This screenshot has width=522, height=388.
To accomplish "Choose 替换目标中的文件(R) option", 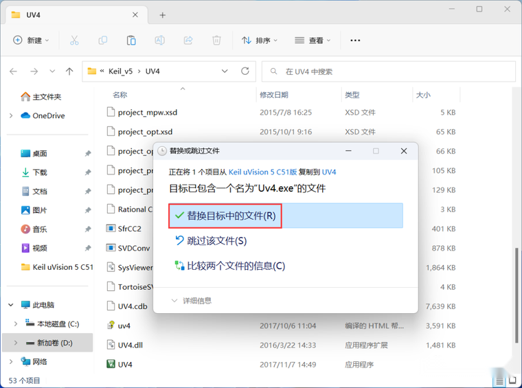I will coord(231,216).
